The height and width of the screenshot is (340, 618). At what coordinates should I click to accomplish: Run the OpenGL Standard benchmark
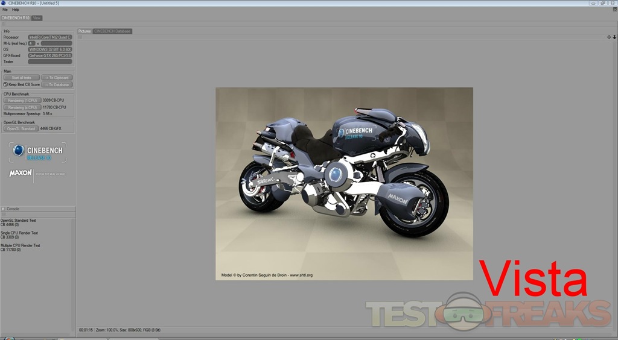[21, 128]
